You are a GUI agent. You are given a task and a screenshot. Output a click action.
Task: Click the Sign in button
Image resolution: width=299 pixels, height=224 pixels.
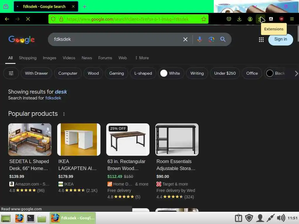point(281,39)
